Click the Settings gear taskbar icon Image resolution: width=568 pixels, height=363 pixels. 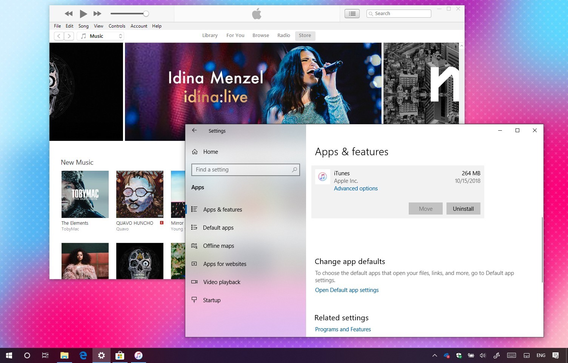click(102, 355)
